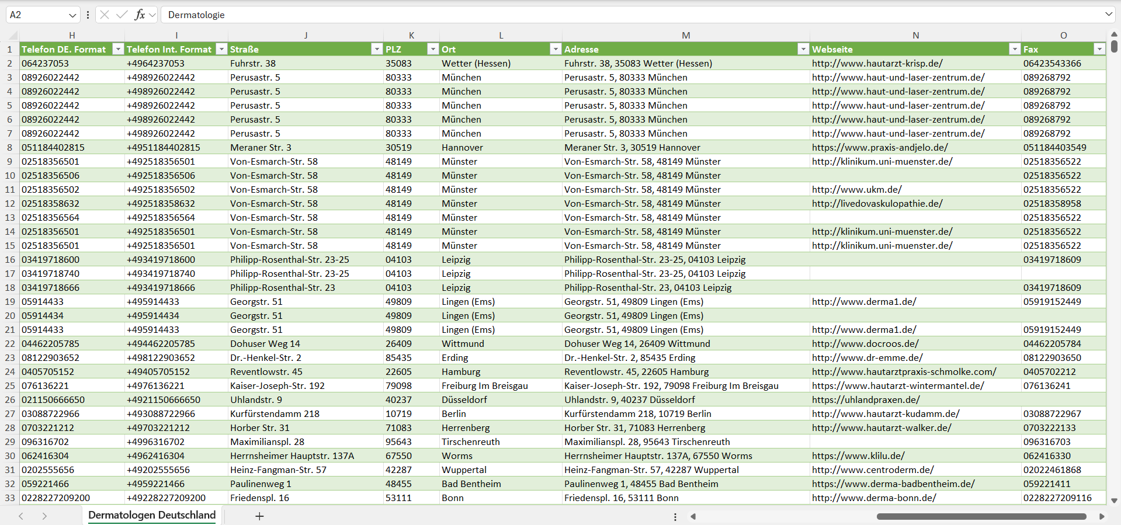The height and width of the screenshot is (525, 1121).
Task: Click the horizontal scroll right arrow
Action: point(1102,516)
